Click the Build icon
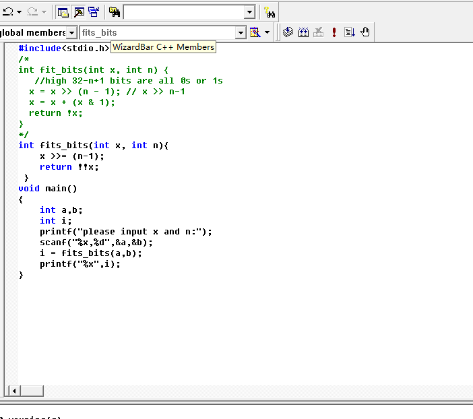This screenshot has width=473, height=419. coord(303,32)
